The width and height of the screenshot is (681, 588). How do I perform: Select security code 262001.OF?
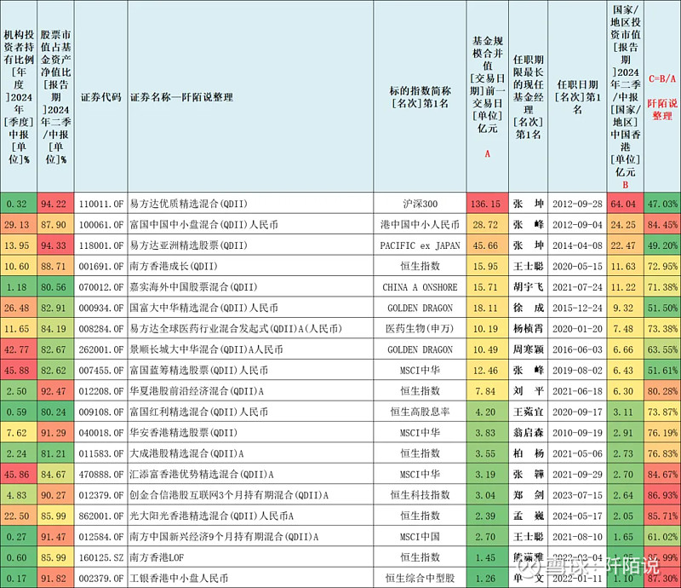(100, 349)
